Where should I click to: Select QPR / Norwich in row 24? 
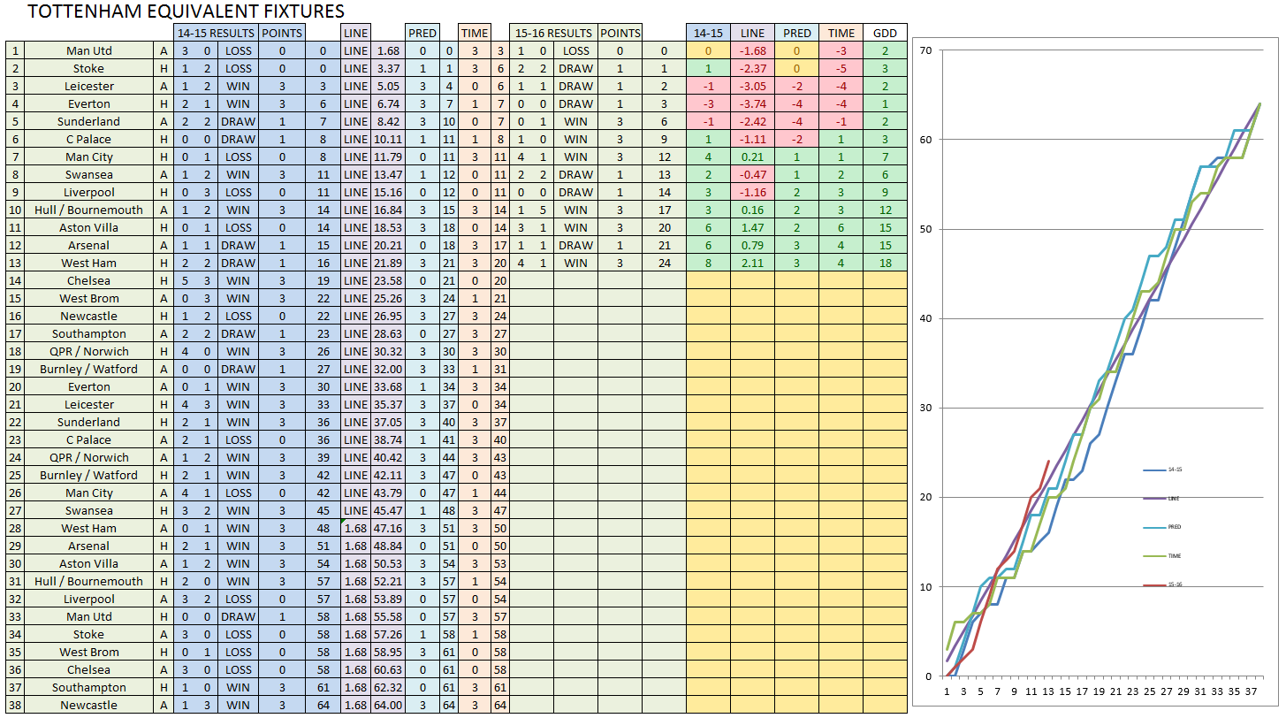click(89, 457)
